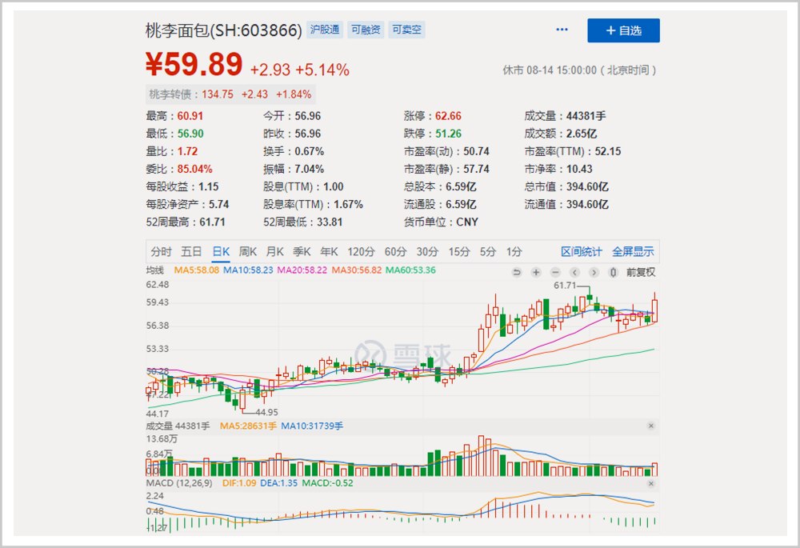Click the 61.71 high marker on chart
This screenshot has height=548, width=800.
click(565, 286)
